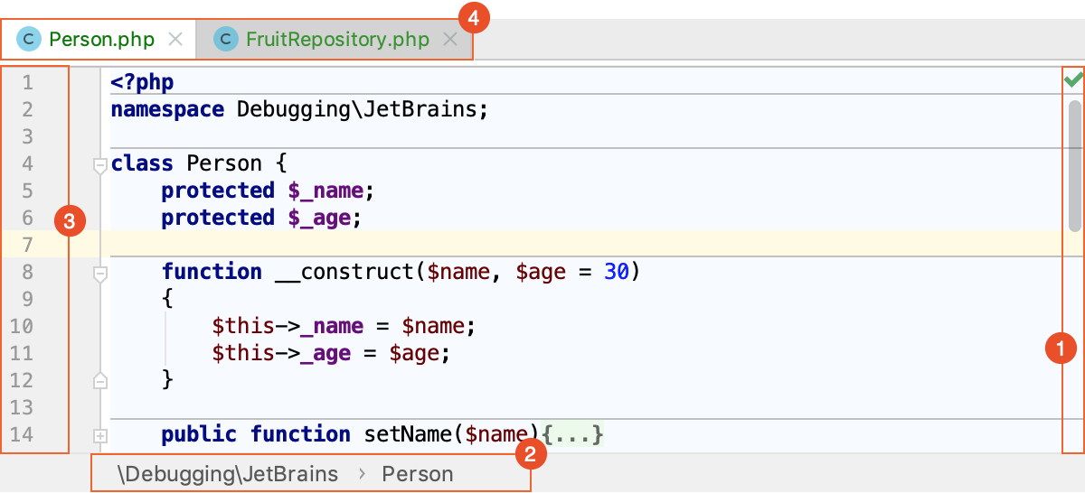Click the <?php opening tag
1085x493 pixels.
[142, 82]
